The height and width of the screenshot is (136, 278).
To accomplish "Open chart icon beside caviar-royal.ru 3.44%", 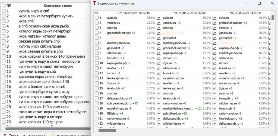I will [215, 103].
